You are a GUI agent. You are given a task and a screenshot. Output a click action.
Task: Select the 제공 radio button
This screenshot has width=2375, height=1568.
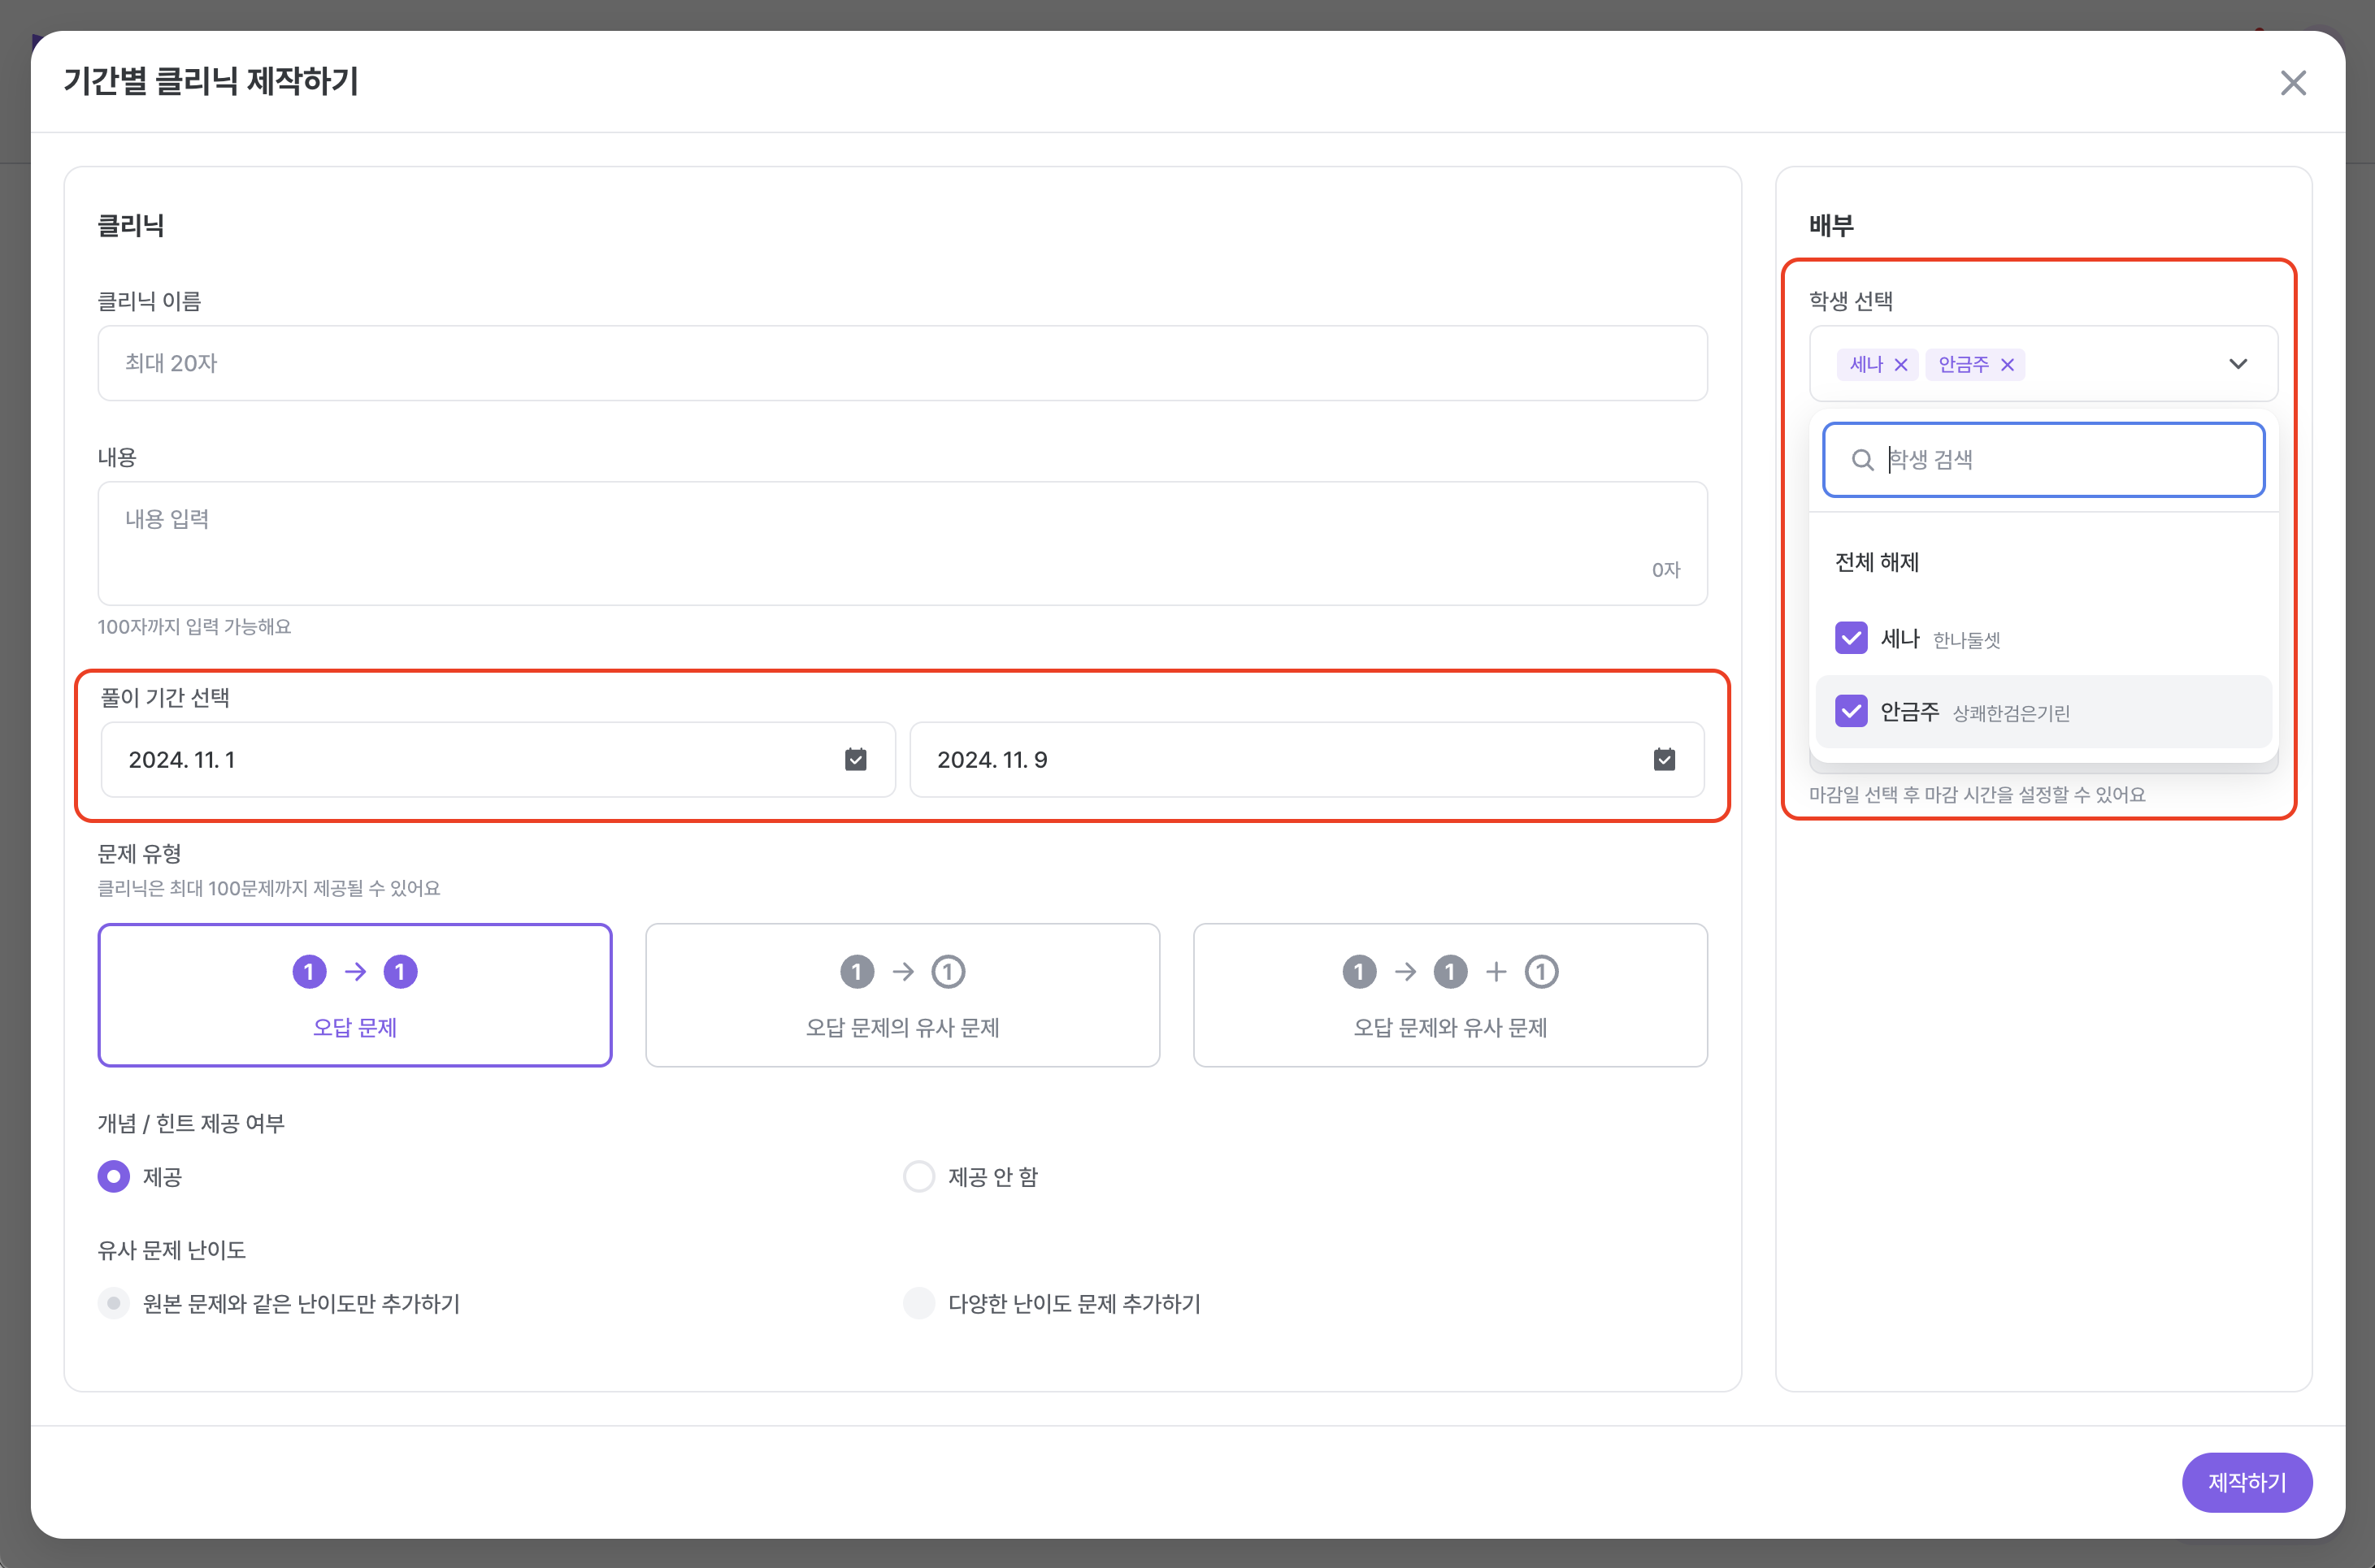[x=114, y=1177]
